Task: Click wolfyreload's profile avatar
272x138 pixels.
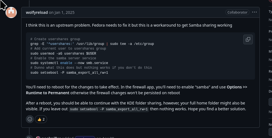Action: [11, 12]
